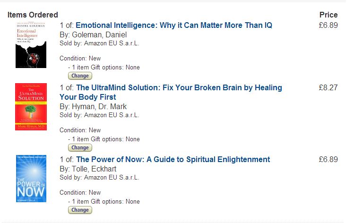Viewport: 353px width, 223px height.
Task: Click the £6.89 price of Power of Now
Action: [x=328, y=159]
